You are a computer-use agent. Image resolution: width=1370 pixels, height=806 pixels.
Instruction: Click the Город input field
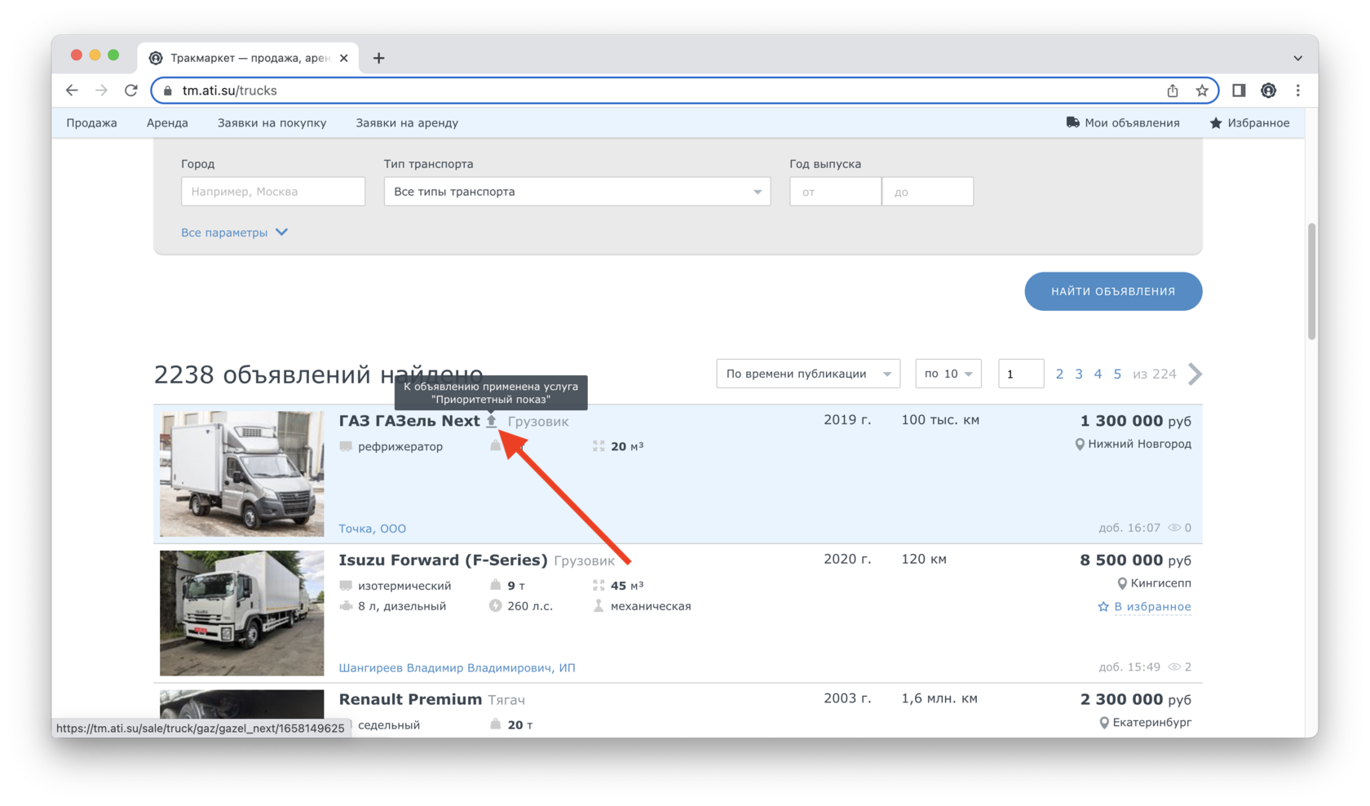click(273, 192)
